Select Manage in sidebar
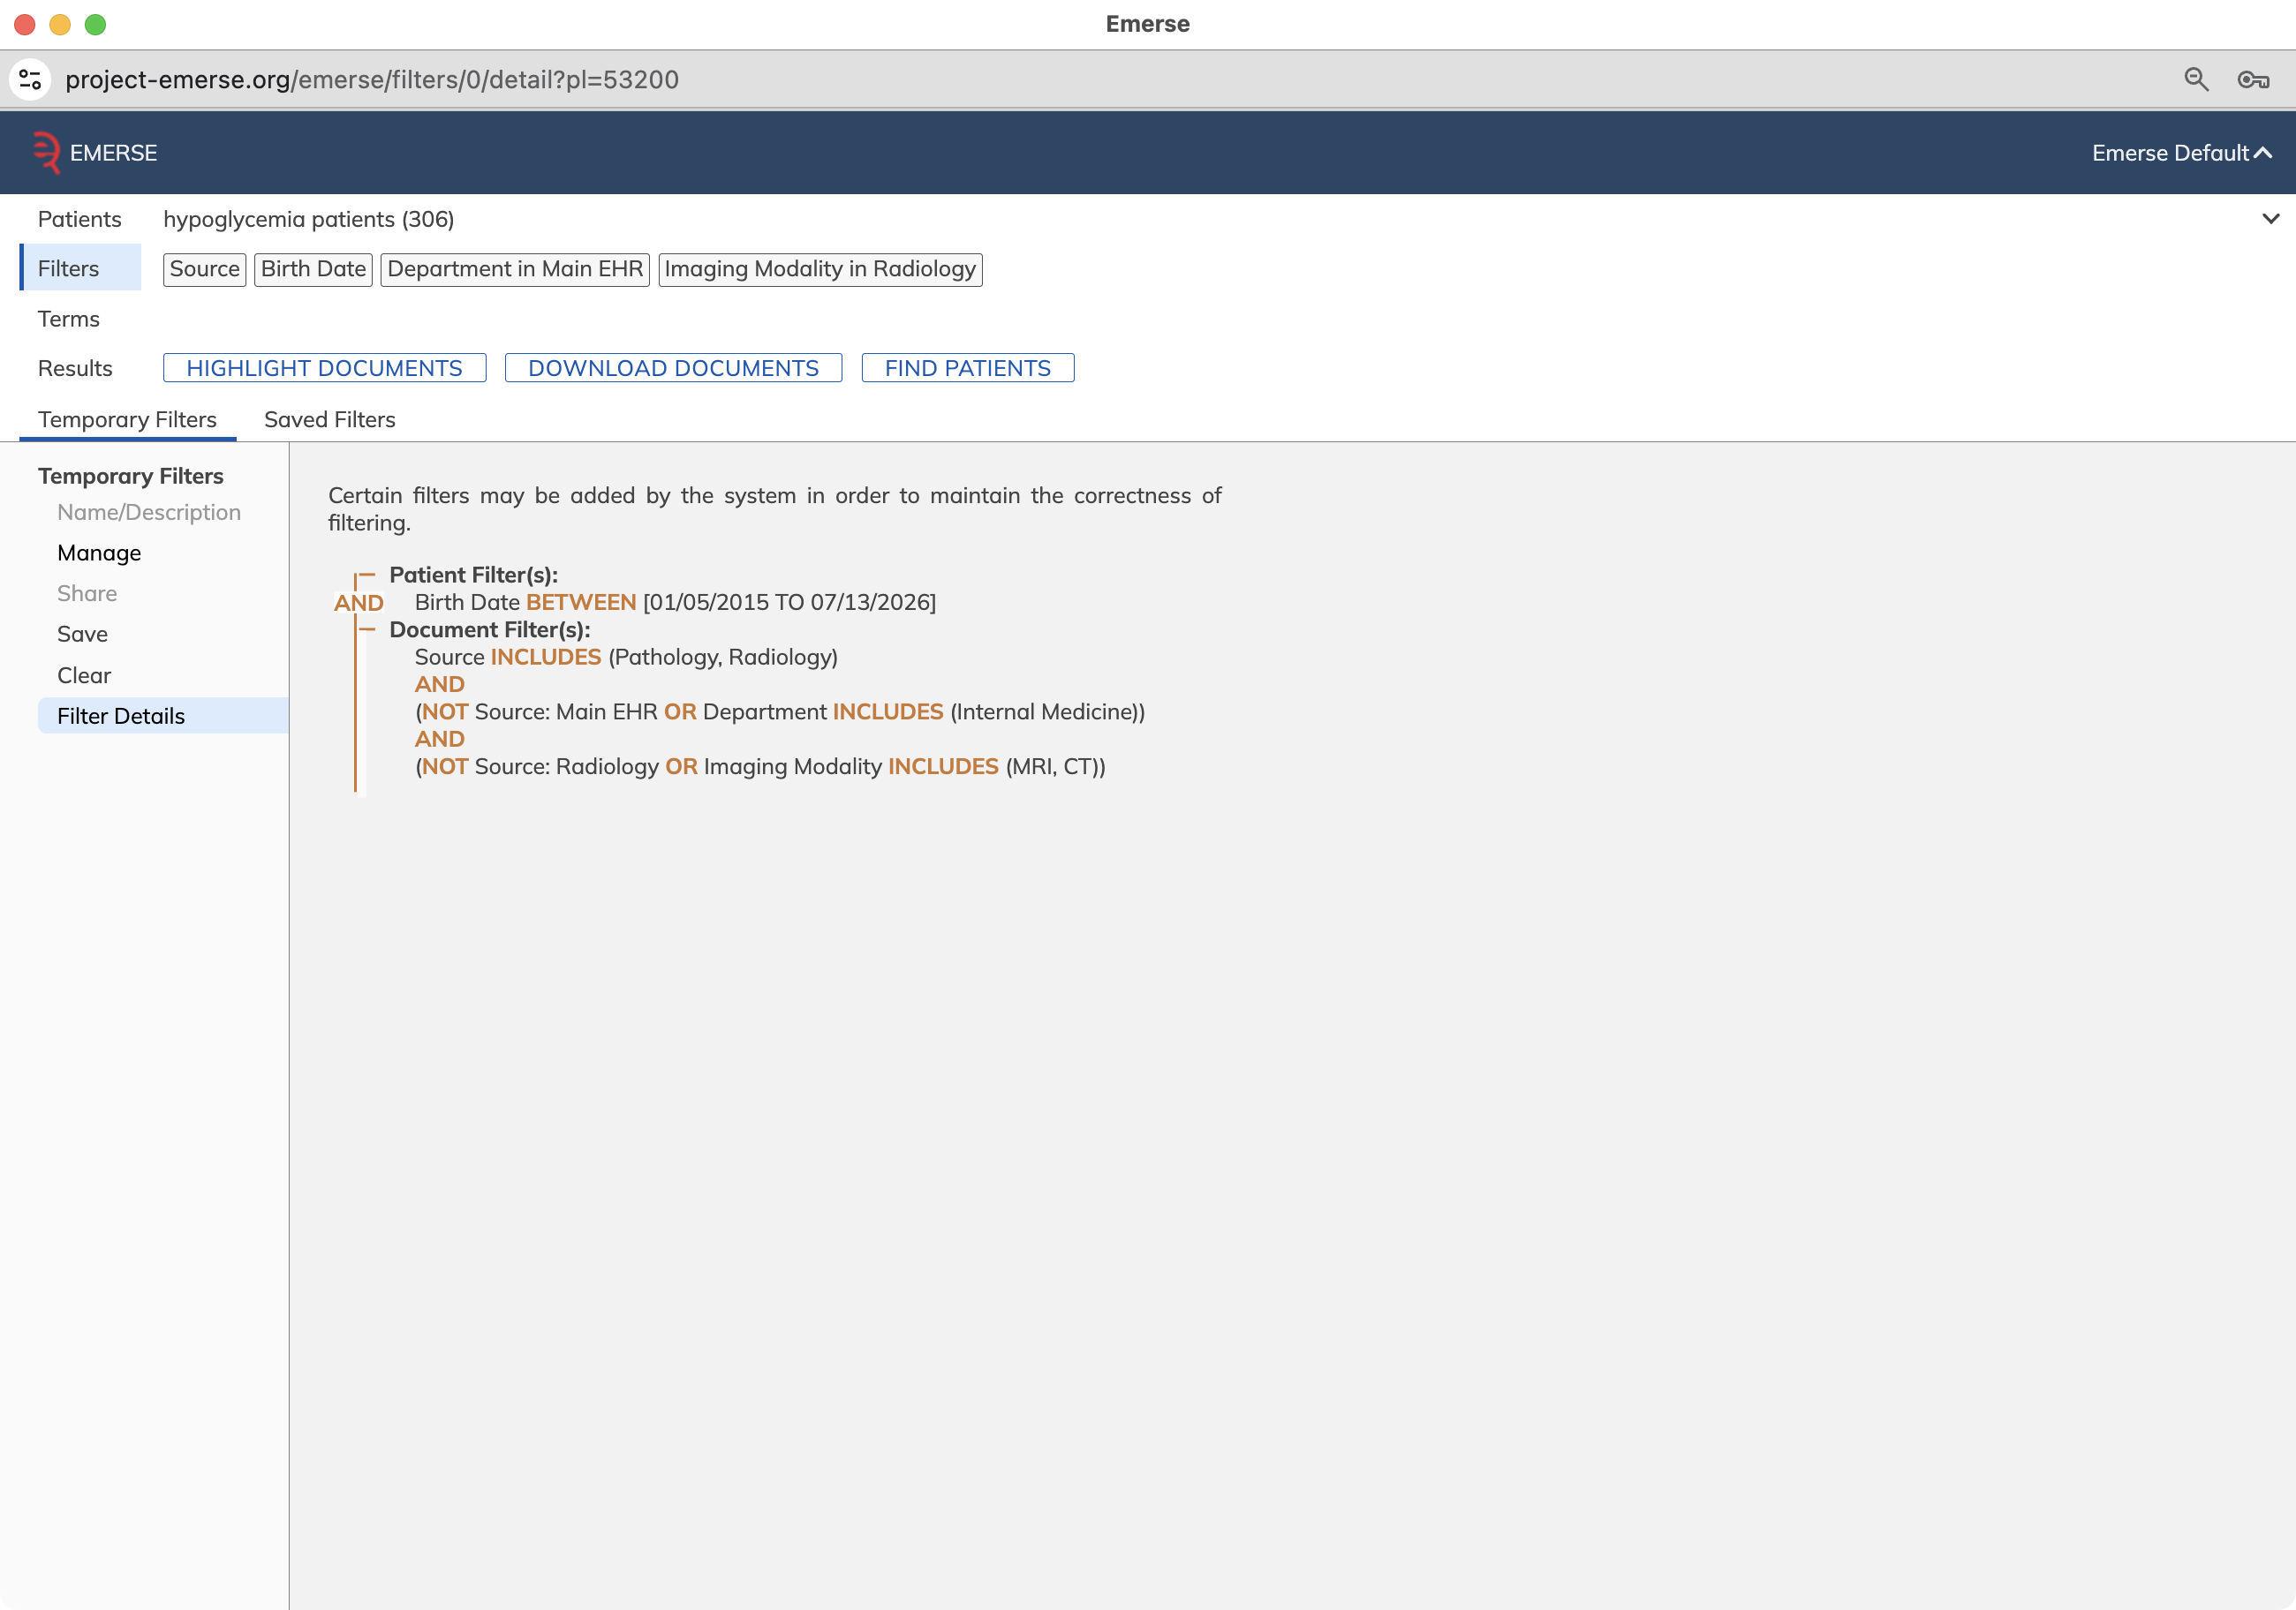This screenshot has width=2296, height=1610. click(99, 553)
